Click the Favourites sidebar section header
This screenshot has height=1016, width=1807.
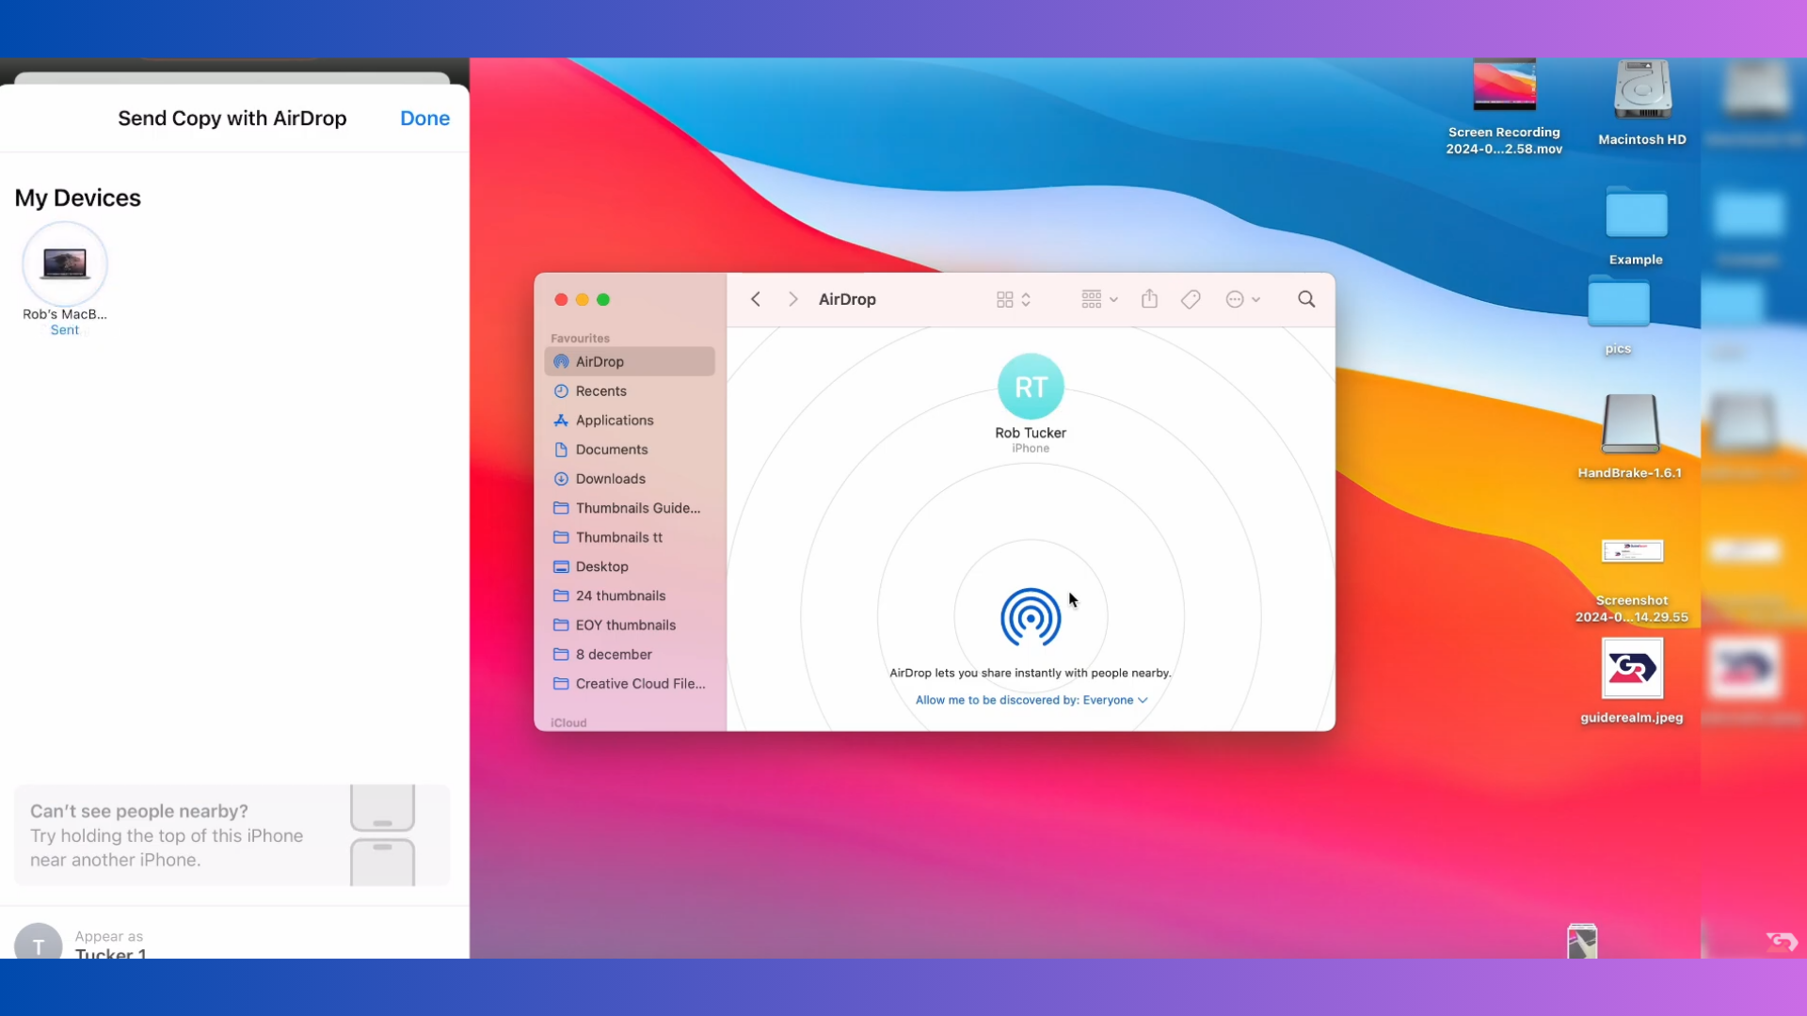(580, 339)
